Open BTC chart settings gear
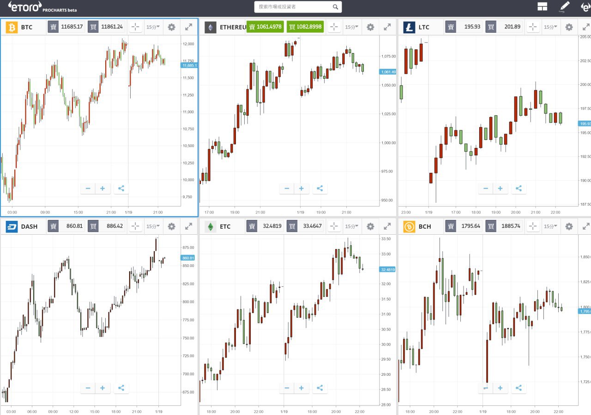 click(172, 27)
